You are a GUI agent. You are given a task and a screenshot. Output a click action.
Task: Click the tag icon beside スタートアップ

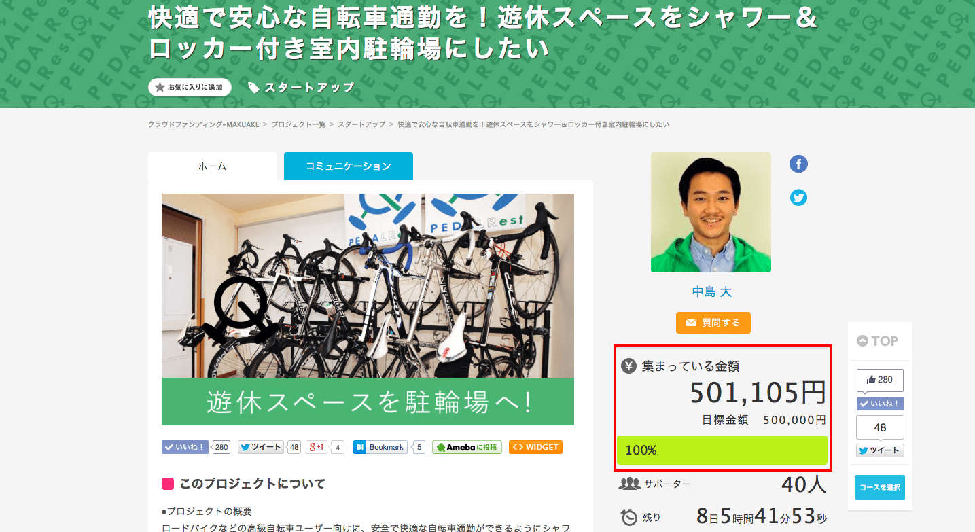[x=253, y=88]
